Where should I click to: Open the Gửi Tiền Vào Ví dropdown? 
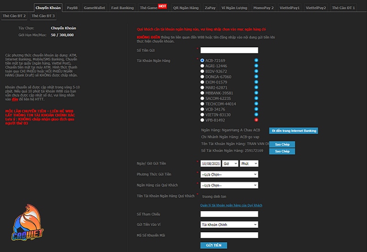(229, 225)
